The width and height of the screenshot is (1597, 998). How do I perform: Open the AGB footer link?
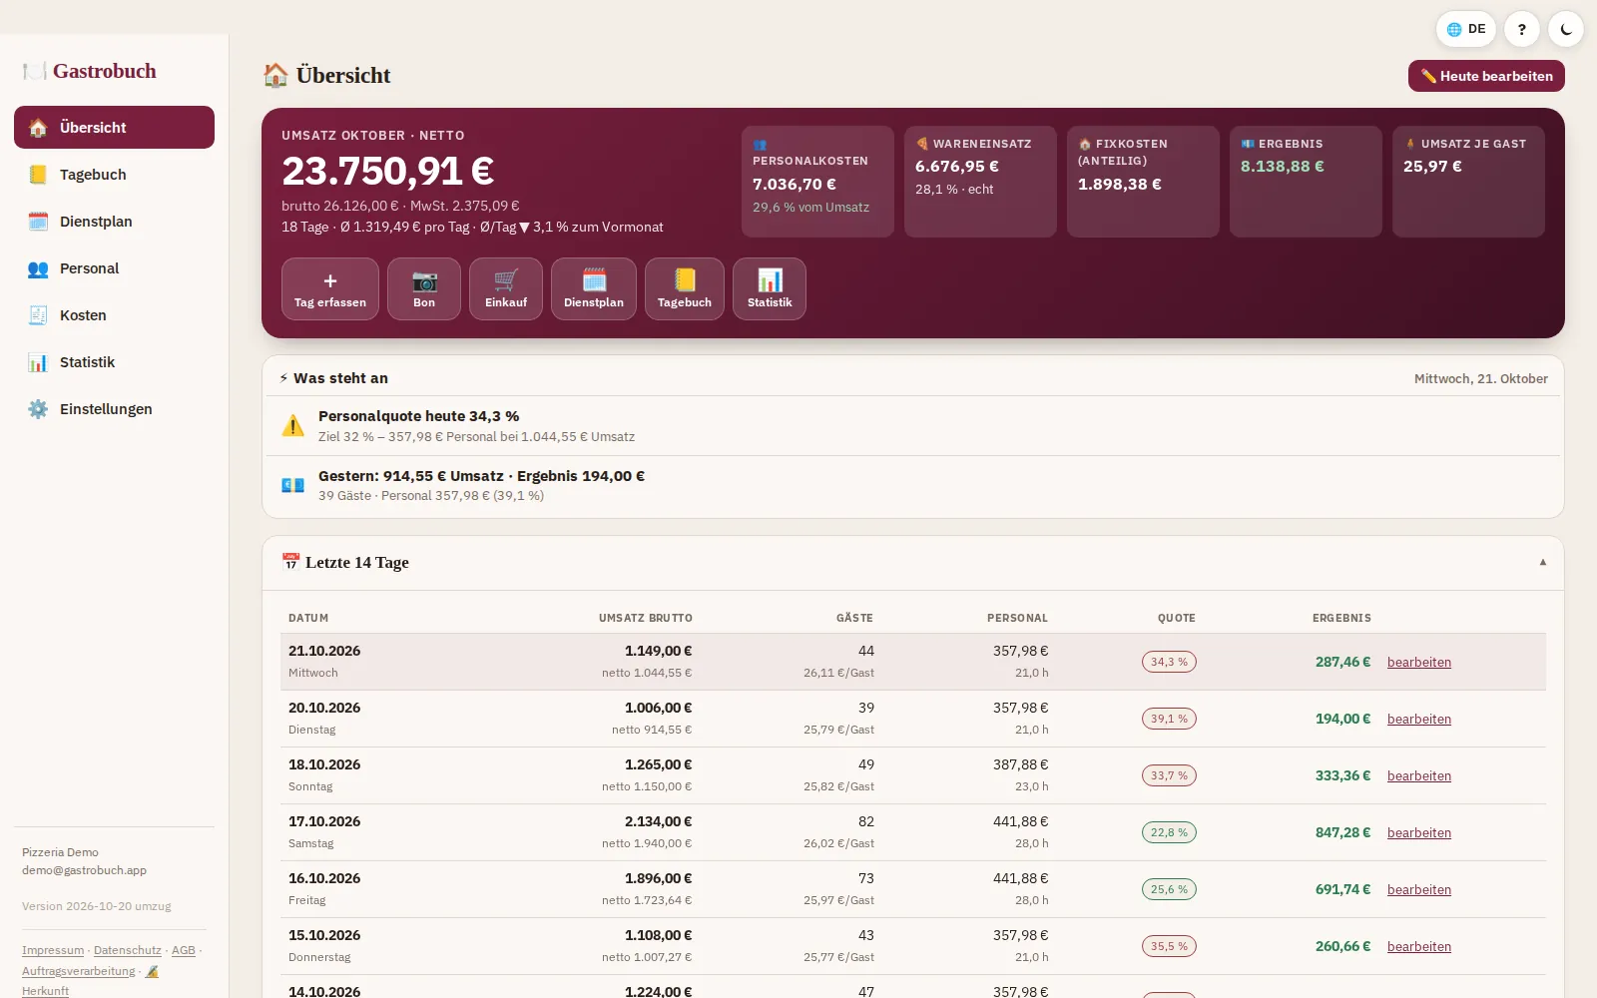184,950
